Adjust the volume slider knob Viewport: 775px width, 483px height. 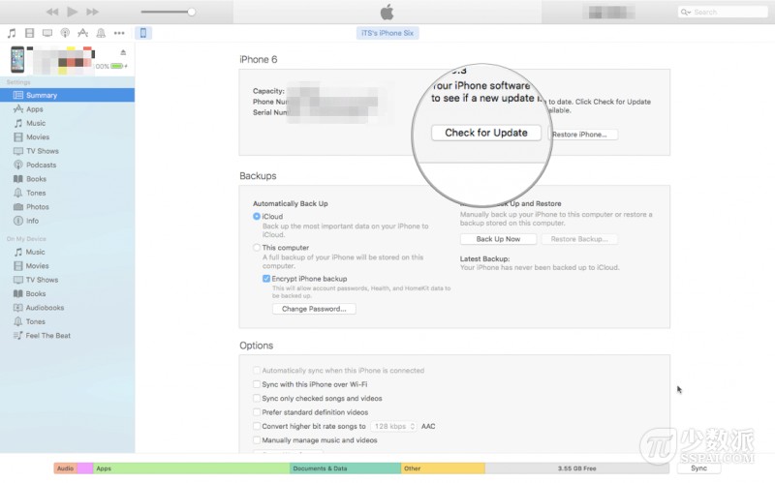pyautogui.click(x=191, y=12)
